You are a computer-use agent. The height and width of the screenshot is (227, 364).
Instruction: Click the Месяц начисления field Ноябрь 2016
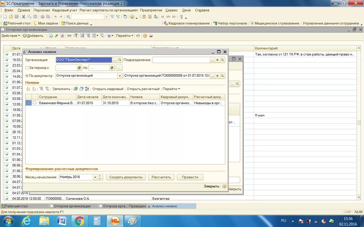(x=76, y=177)
